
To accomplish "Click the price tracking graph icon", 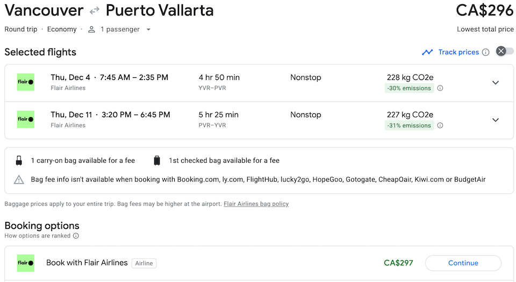I will (427, 52).
